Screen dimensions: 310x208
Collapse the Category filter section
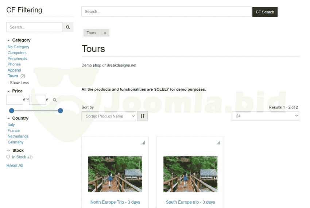9,40
